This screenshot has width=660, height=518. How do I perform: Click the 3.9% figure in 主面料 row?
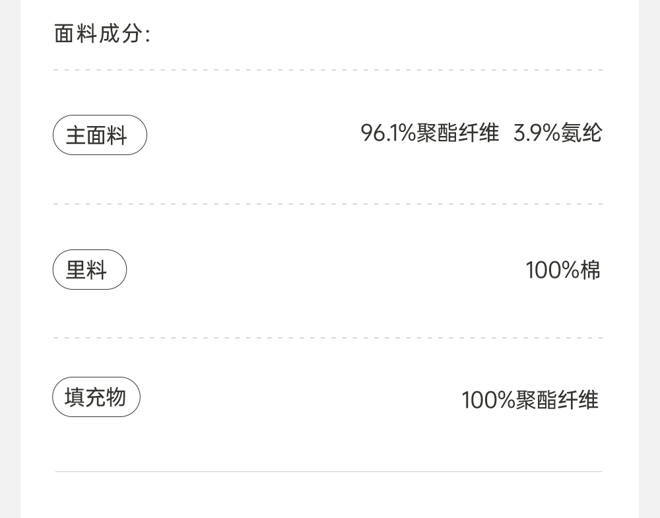point(537,133)
